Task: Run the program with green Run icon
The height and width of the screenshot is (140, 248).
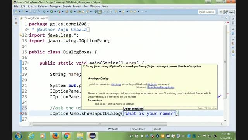Action: point(52,12)
